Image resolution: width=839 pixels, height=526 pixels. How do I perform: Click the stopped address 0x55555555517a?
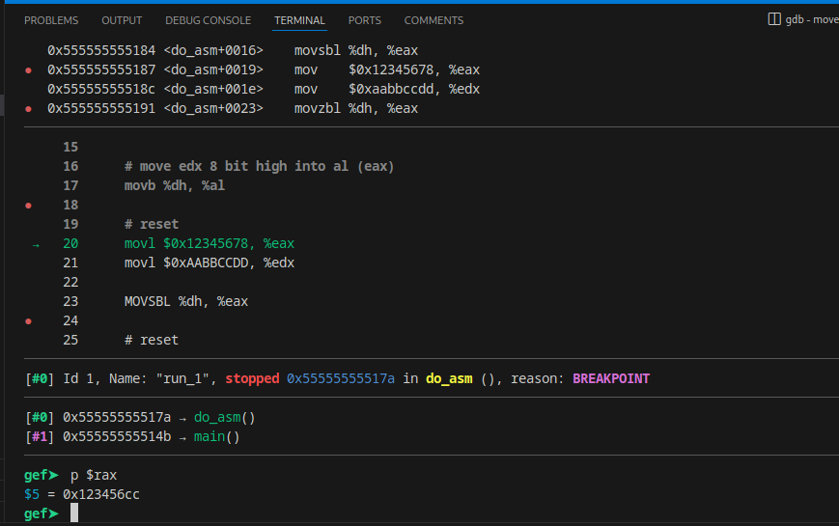341,379
